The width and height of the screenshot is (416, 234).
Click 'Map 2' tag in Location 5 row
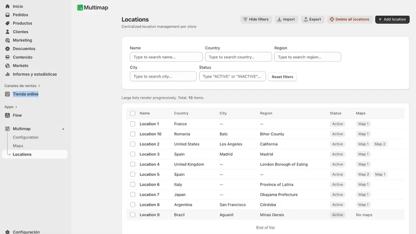pyautogui.click(x=363, y=174)
